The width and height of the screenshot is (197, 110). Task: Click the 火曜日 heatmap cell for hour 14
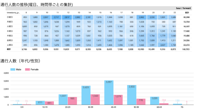tap(88, 26)
